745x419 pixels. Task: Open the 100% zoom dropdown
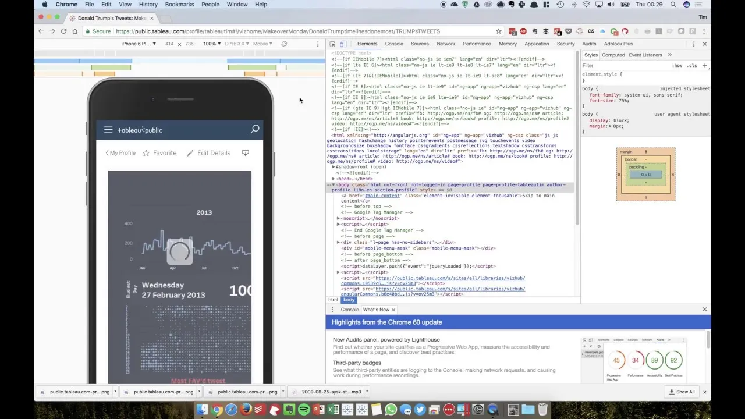click(211, 44)
